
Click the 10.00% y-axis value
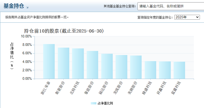coord(26,36)
